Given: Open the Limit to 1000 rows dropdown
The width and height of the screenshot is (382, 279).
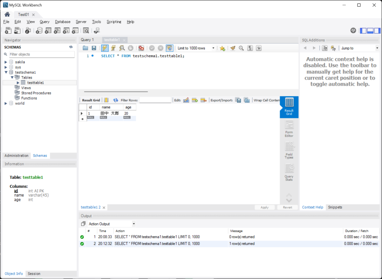Looking at the screenshot, I should (x=196, y=48).
